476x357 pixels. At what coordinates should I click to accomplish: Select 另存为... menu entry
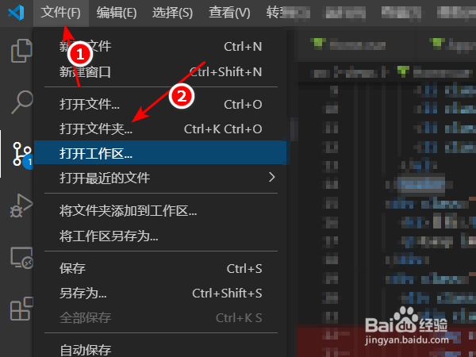(x=161, y=294)
